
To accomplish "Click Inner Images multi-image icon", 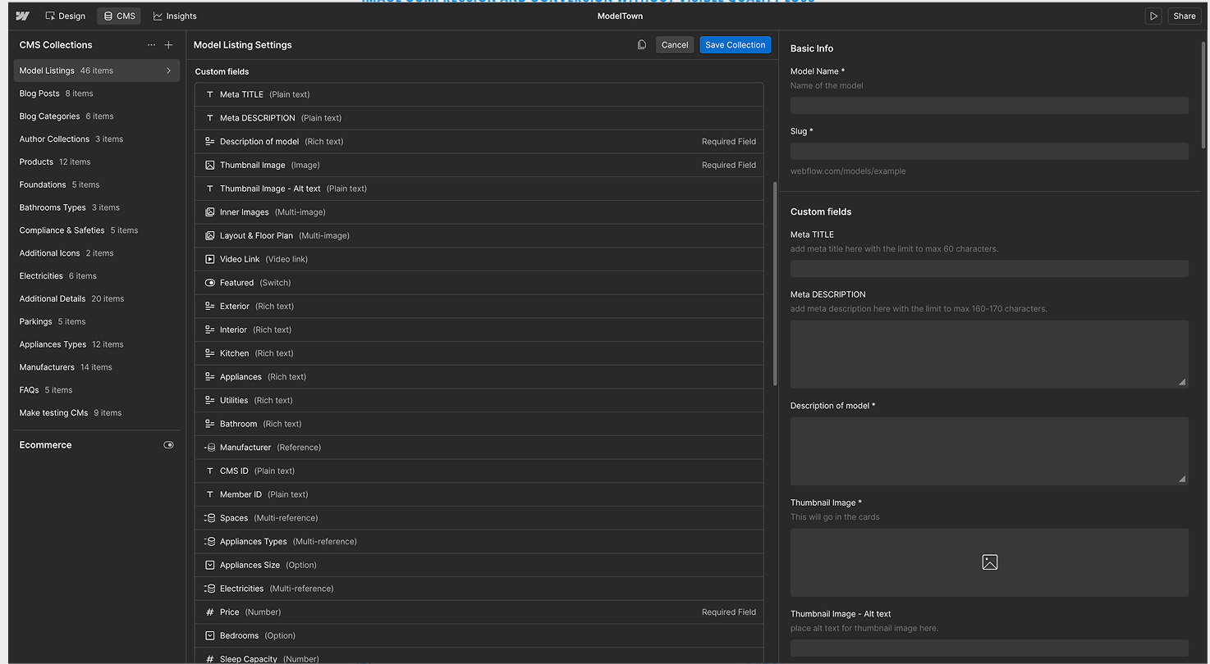I will (209, 212).
